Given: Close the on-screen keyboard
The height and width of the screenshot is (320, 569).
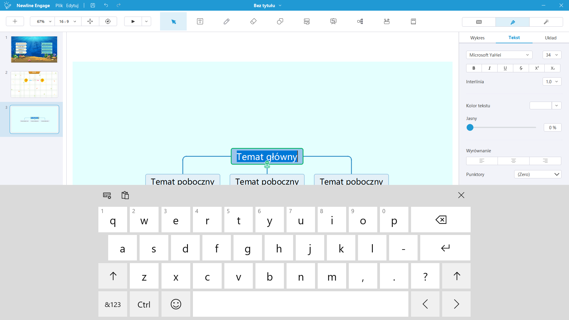Looking at the screenshot, I should click(x=461, y=195).
